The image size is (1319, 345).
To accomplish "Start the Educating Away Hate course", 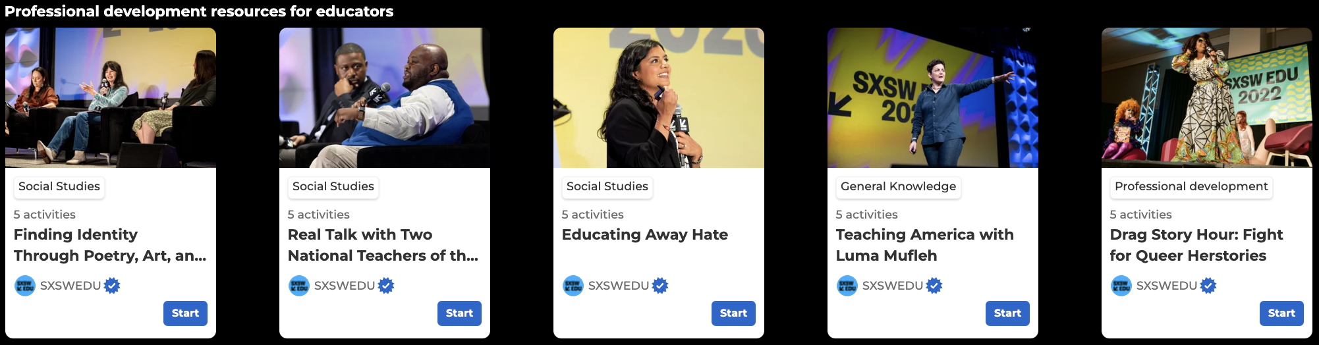I will pyautogui.click(x=733, y=313).
